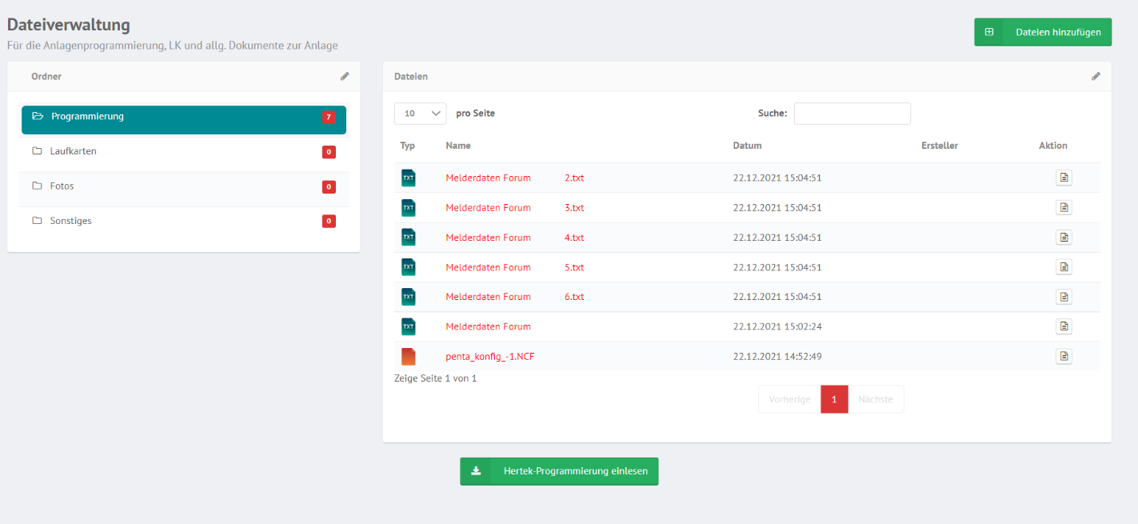1138x524 pixels.
Task: Go to the Vorherige page
Action: 789,399
